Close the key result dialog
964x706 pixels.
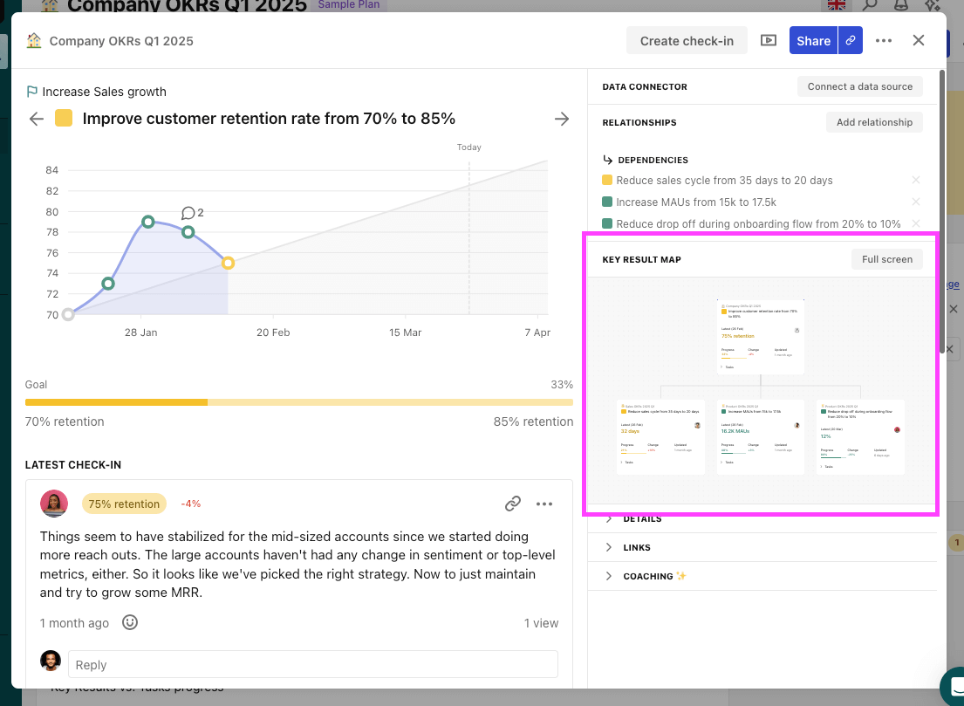pyautogui.click(x=919, y=41)
